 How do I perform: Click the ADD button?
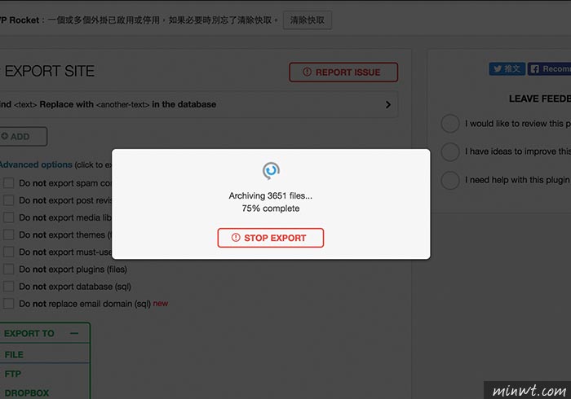(23, 137)
